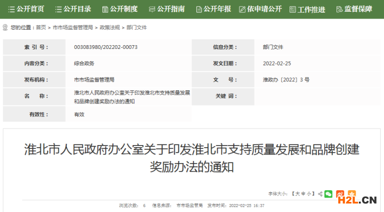Viewport: 384px width, 212px height.
Task: Click the 部门文件 breadcrumb link
Action: click(x=137, y=28)
